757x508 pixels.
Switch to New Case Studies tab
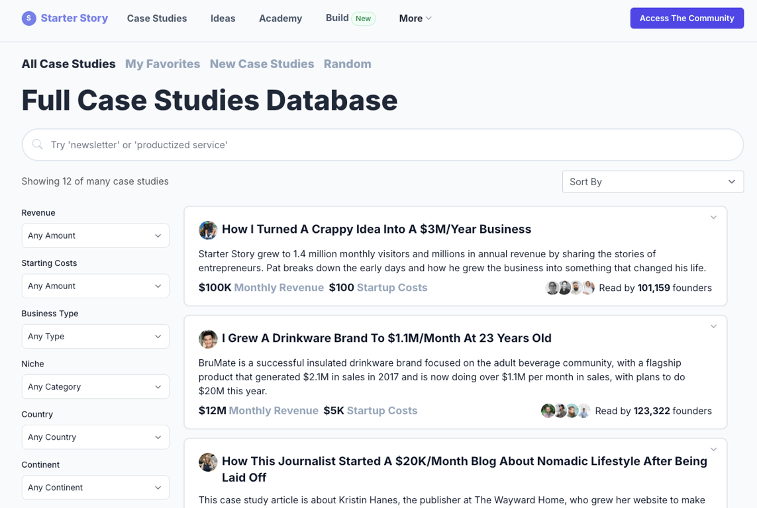[262, 64]
